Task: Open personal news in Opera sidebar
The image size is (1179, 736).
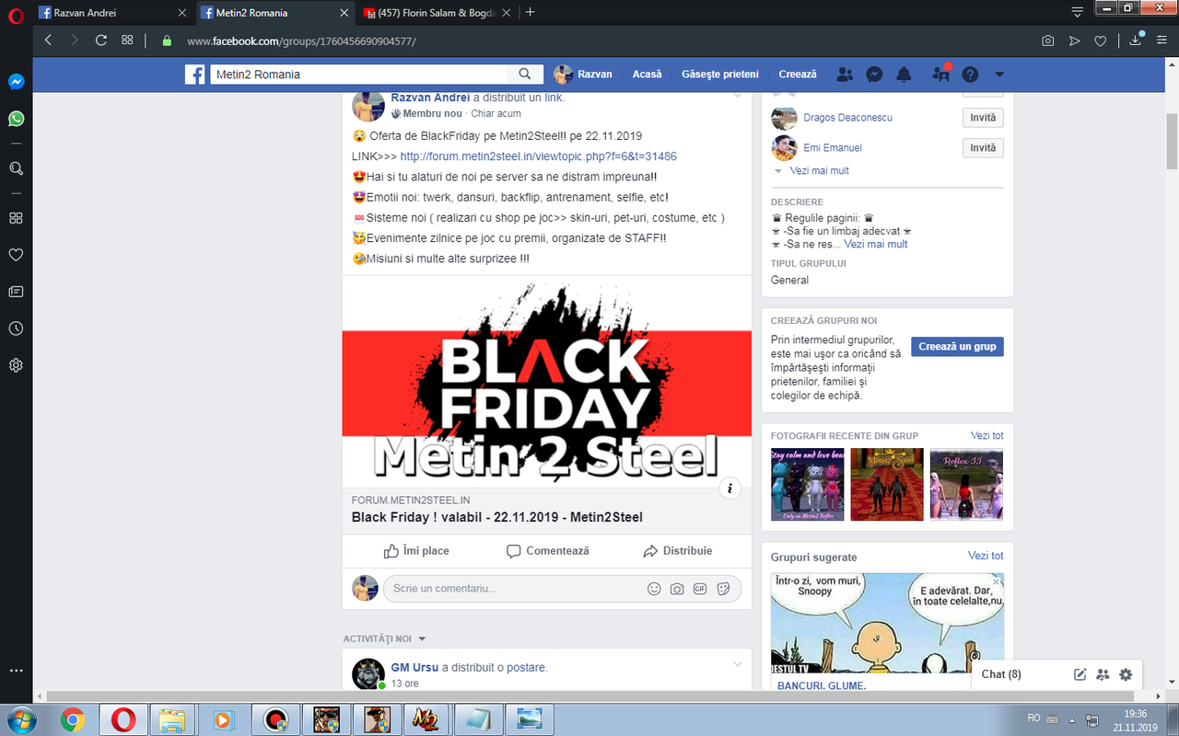Action: click(x=16, y=292)
